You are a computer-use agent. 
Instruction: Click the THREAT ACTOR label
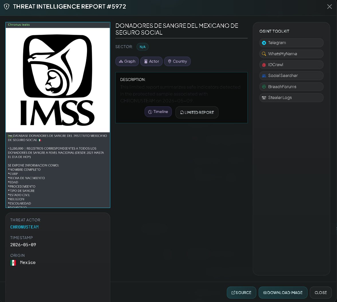click(25, 220)
